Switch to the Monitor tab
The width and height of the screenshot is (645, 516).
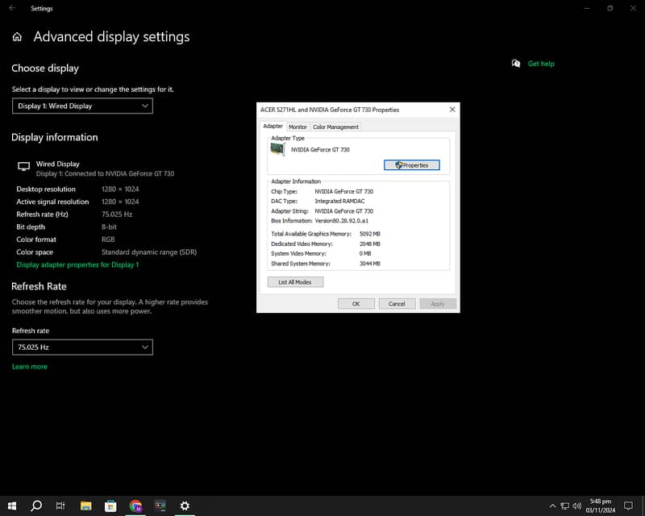[x=298, y=127]
